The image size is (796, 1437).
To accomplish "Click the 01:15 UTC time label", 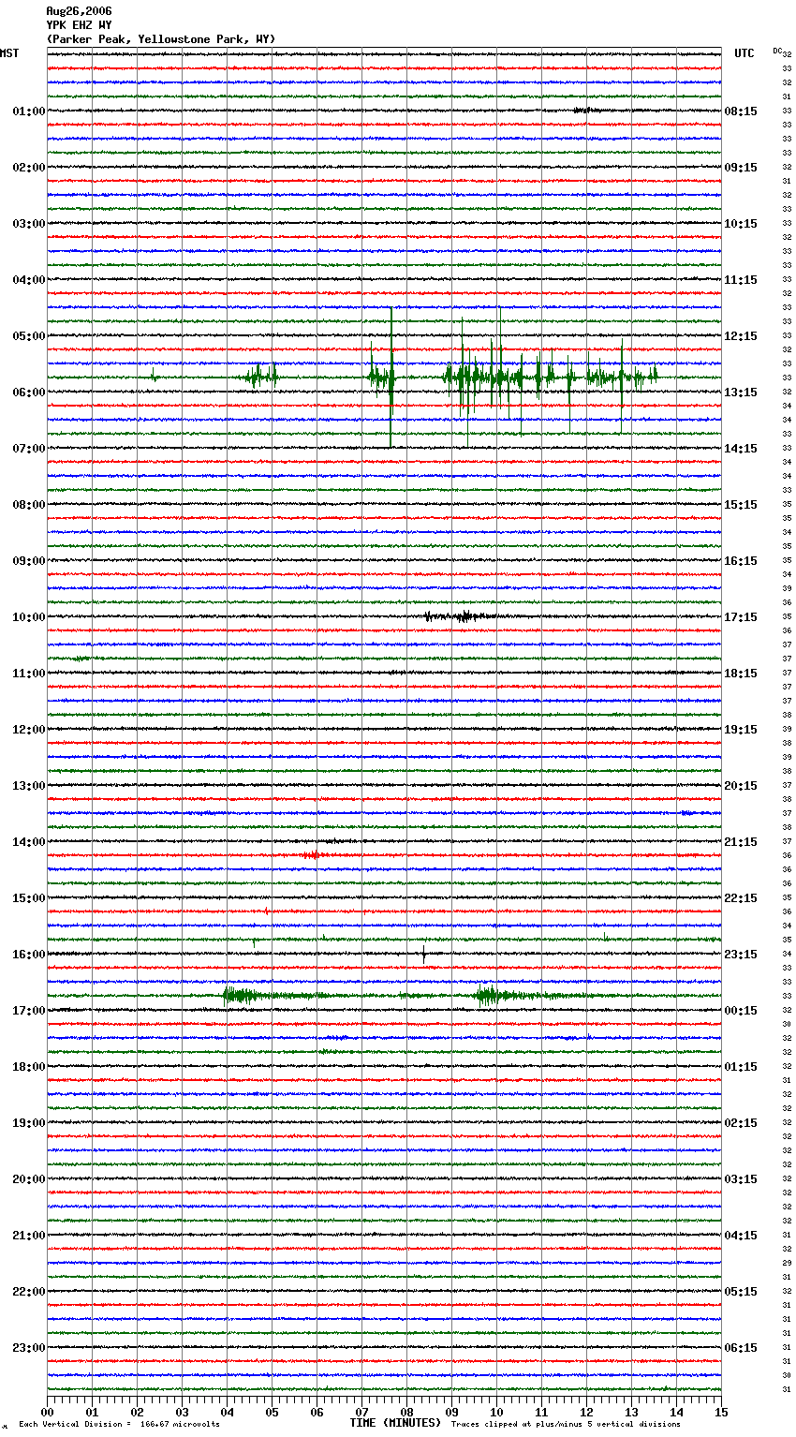I will (741, 1067).
